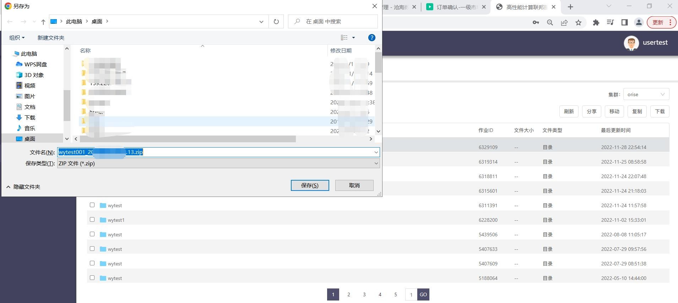Open the Chrome extensions puzzle icon

(x=596, y=23)
